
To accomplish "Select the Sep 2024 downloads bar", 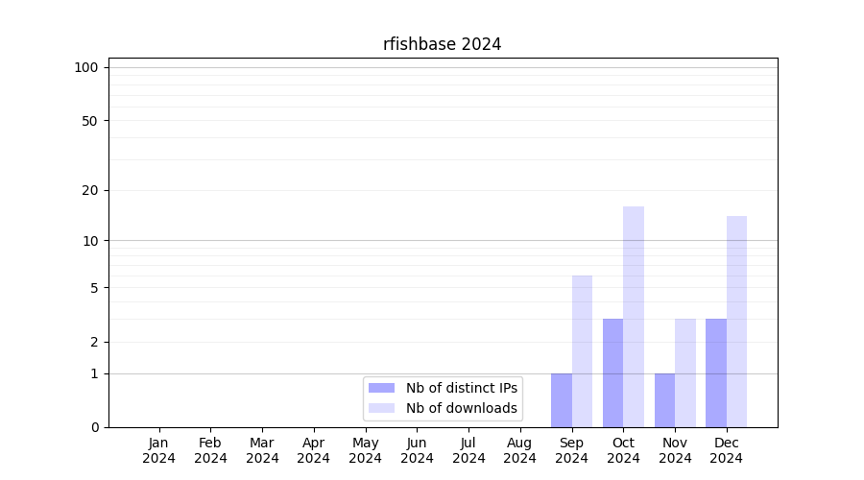I will [x=582, y=351].
